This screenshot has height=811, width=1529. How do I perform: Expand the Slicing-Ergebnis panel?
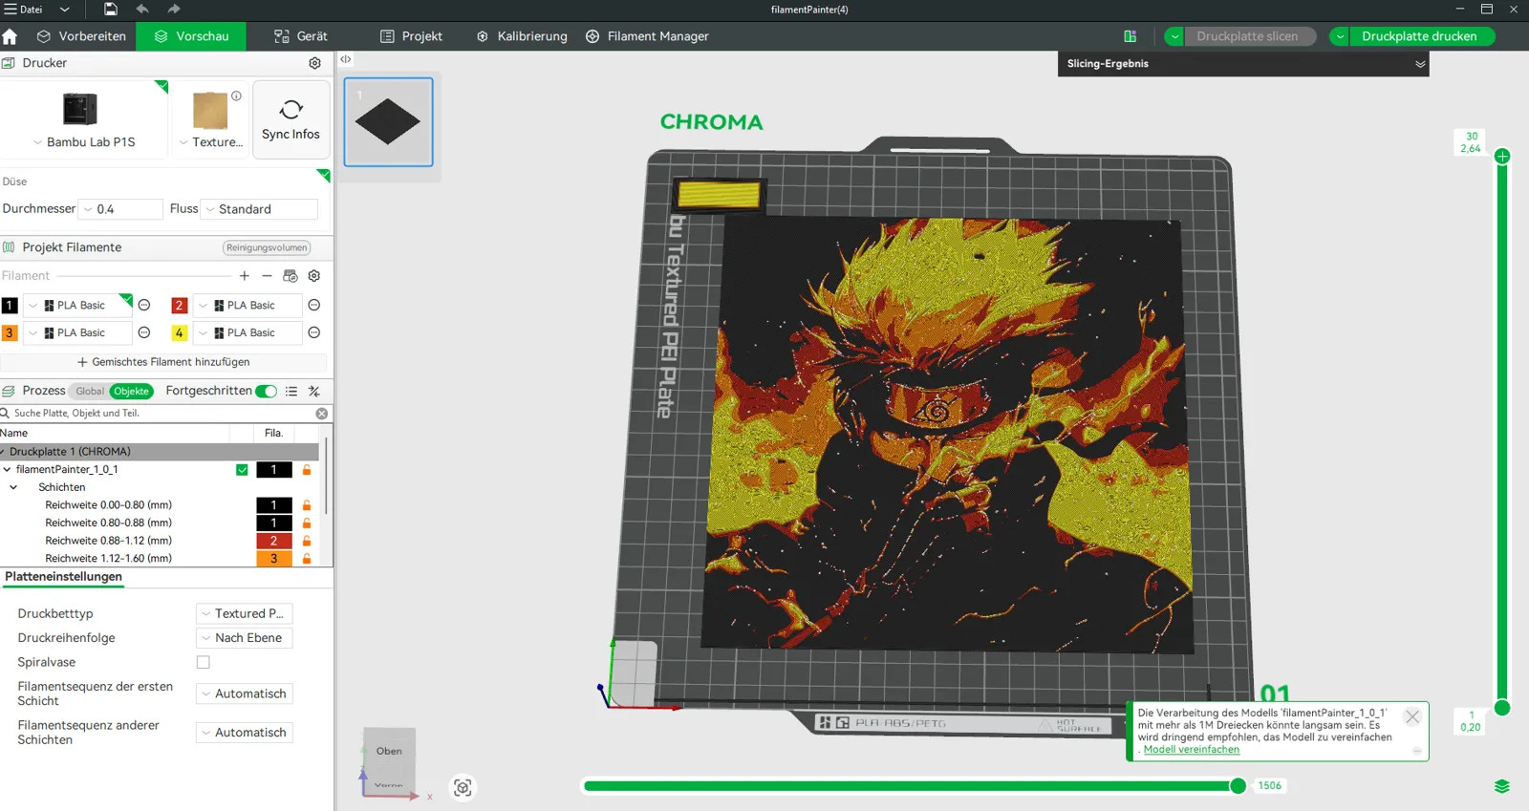(x=1420, y=64)
